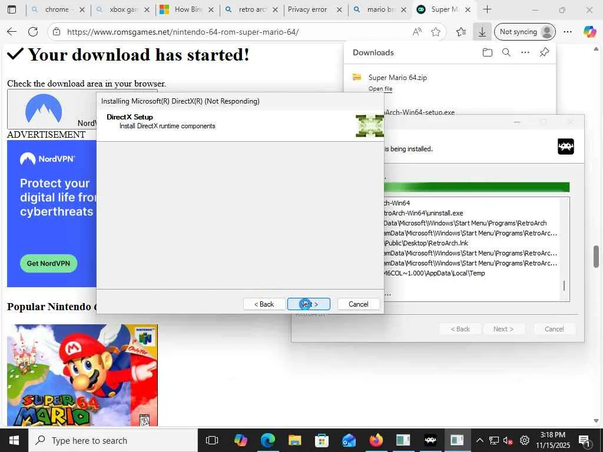Open Task View on the taskbar

pyautogui.click(x=212, y=440)
